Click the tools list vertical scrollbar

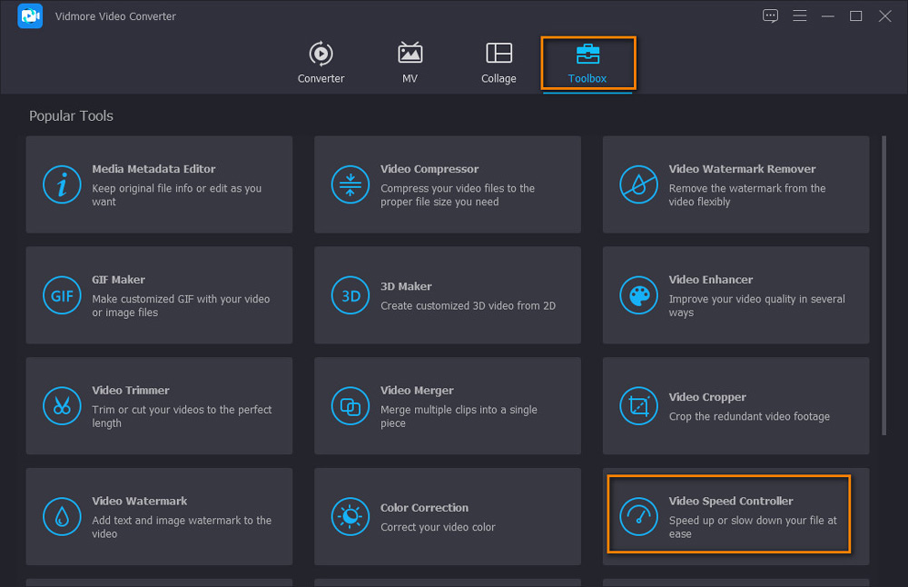coord(883,285)
